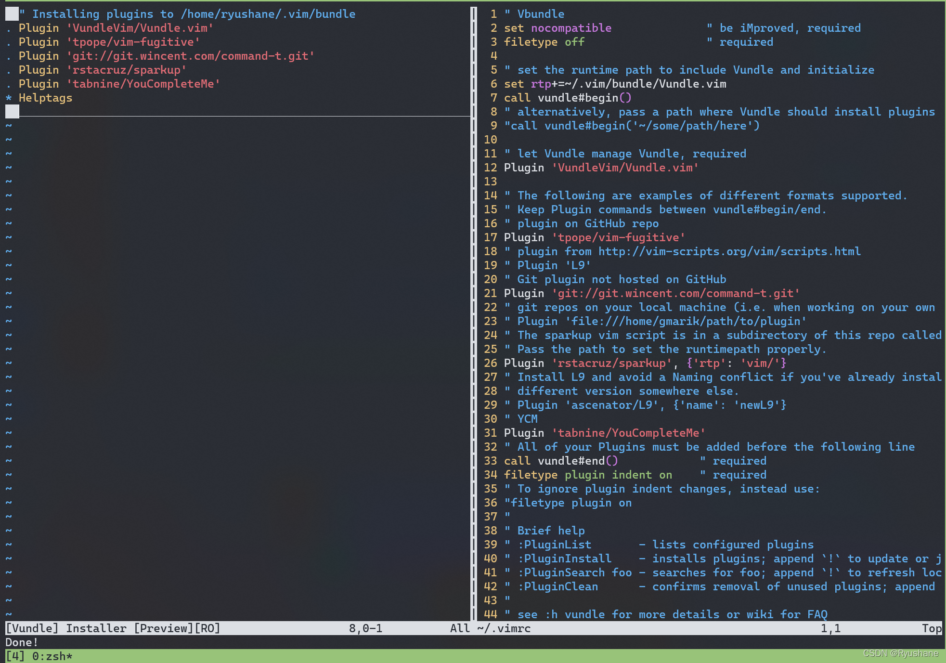Click commented 'filetype plugin on' line 36

568,503
